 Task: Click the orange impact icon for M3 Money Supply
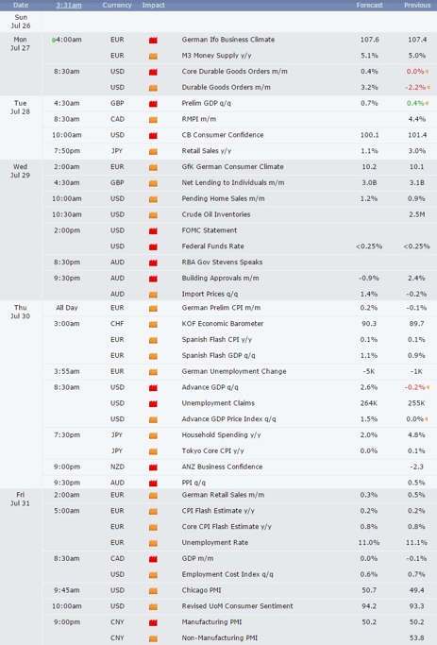(x=153, y=56)
